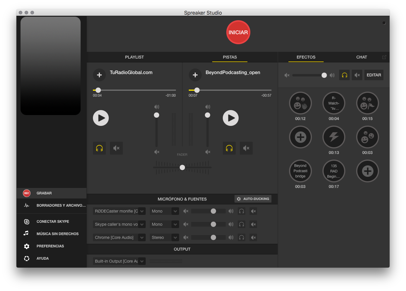Click the crossfader slider handle
The width and height of the screenshot is (406, 291).
pyautogui.click(x=182, y=167)
